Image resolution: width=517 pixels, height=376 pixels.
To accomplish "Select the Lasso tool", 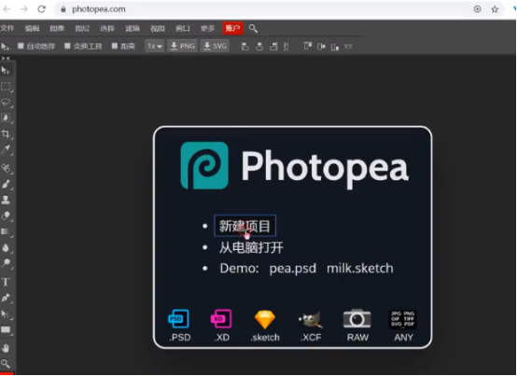I will click(6, 102).
